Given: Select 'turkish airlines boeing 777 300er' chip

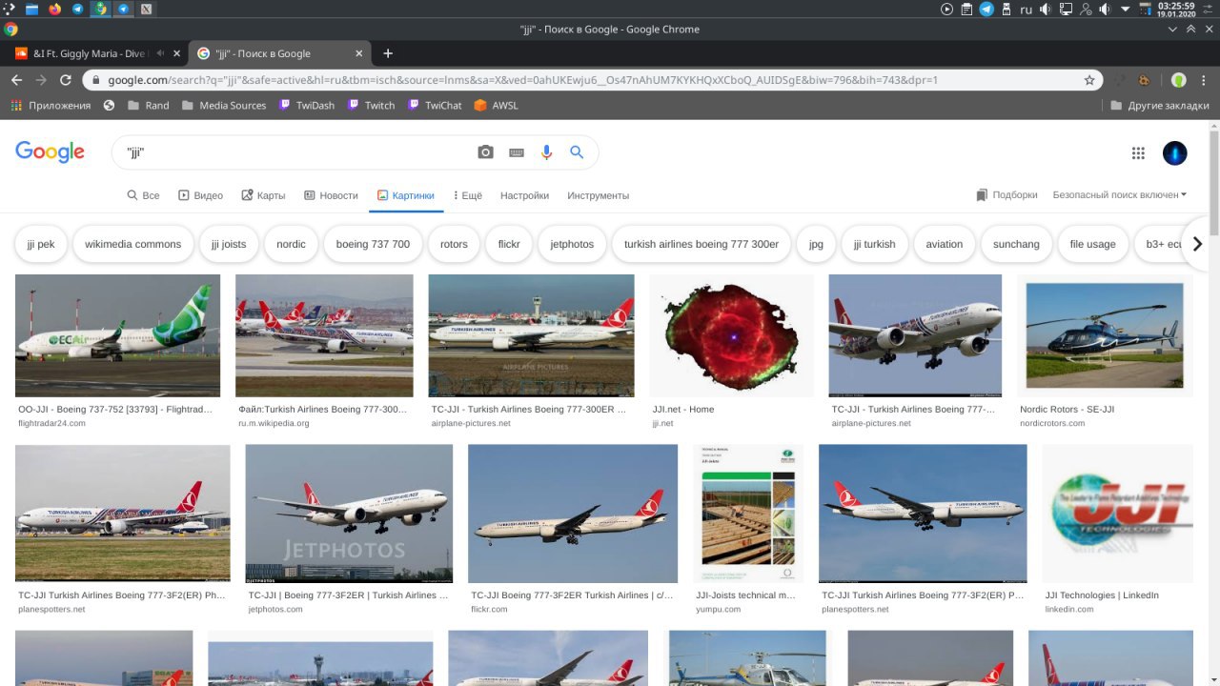Looking at the screenshot, I should [701, 244].
